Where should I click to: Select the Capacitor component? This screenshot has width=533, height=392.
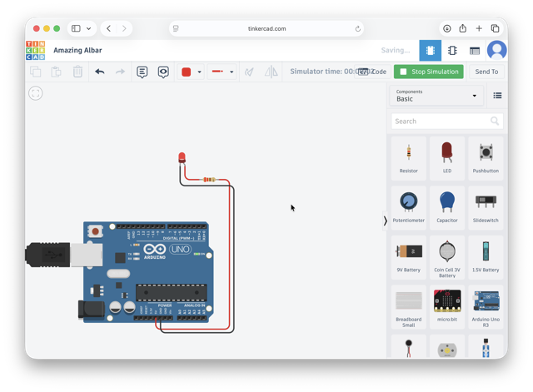tap(447, 207)
